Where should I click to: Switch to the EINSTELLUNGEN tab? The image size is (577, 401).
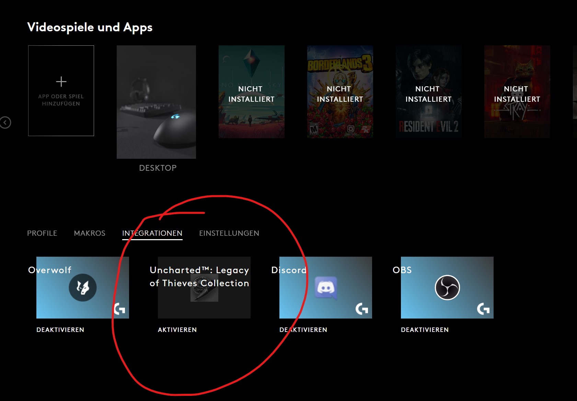pyautogui.click(x=229, y=233)
